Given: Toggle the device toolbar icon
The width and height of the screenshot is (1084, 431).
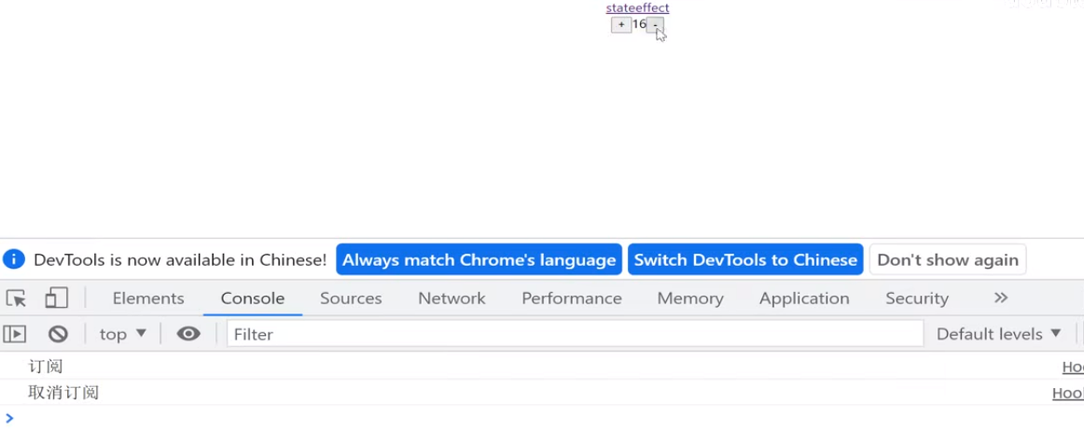Looking at the screenshot, I should pyautogui.click(x=56, y=299).
